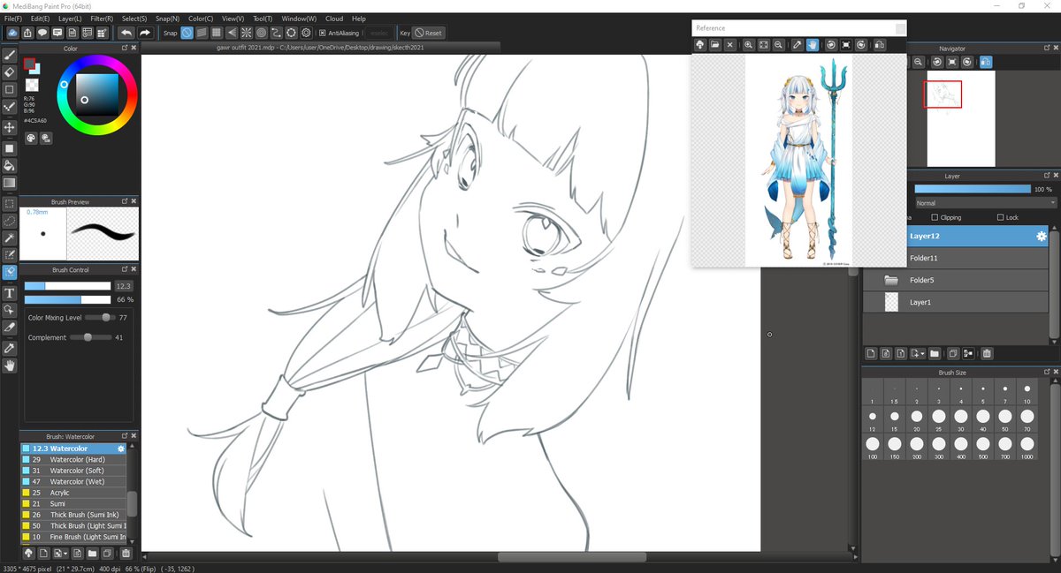Adjust the layer opacity slider
Screen dimensions: 1061x573
point(973,189)
